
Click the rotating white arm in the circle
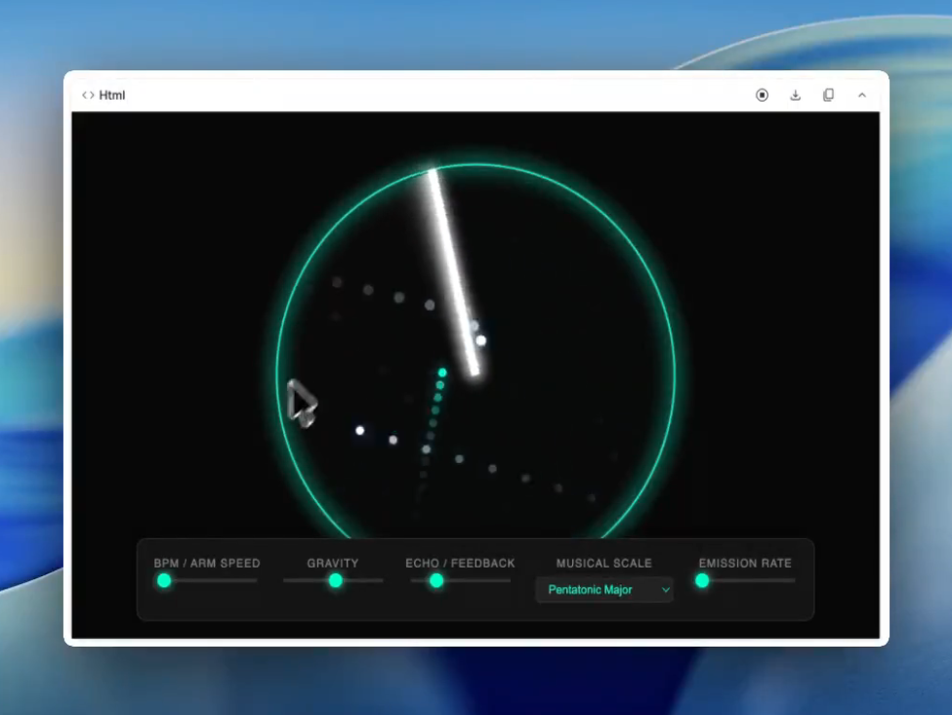coord(453,272)
